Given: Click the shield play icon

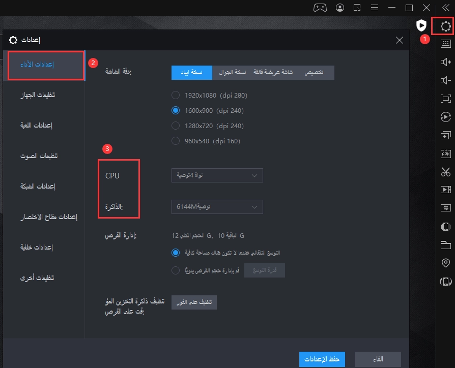Looking at the screenshot, I should point(421,25).
